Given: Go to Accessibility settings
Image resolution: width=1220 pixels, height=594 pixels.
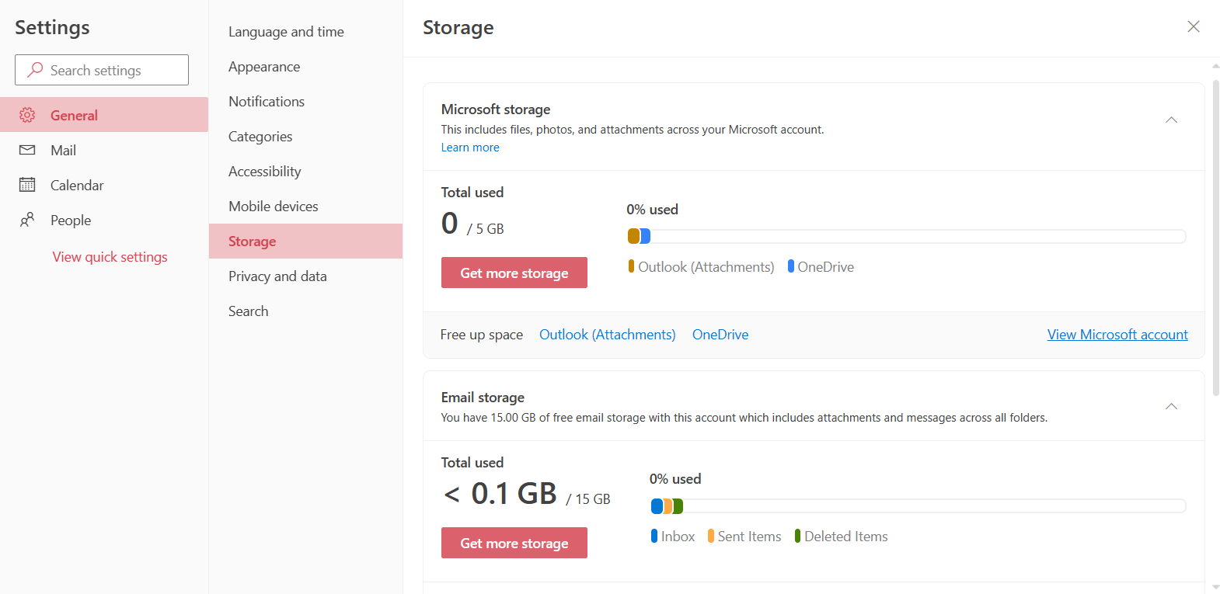Looking at the screenshot, I should 265,172.
